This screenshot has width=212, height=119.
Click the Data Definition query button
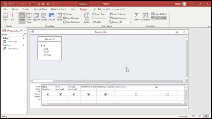coord(72,22)
